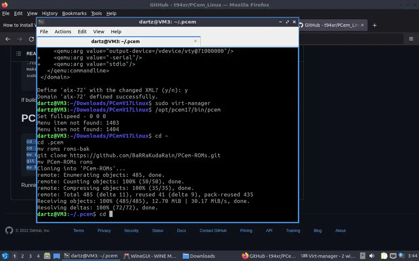The image size is (419, 261).
Task: Open the clipboard manager tray icon
Action: click(384, 256)
